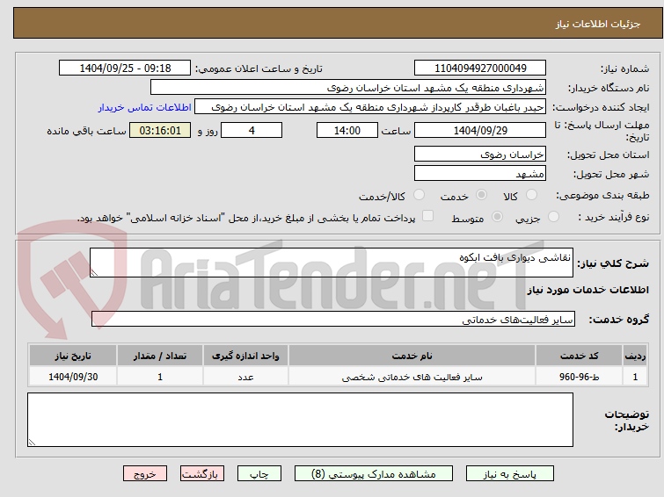Screen dimensions: 664x497
Task: Click the remaining days field showing 4
Action: point(252,130)
